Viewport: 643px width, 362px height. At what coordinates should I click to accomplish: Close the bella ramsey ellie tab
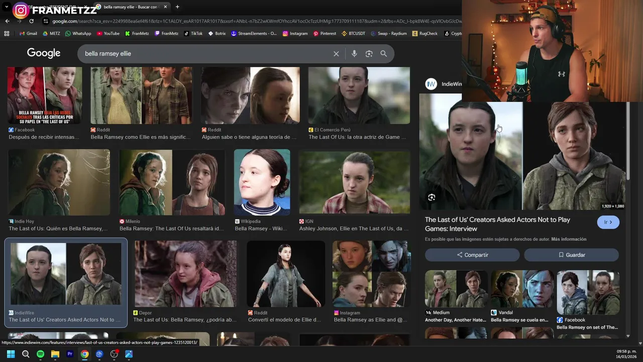(165, 7)
